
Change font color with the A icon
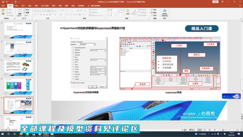pyautogui.click(x=61, y=15)
